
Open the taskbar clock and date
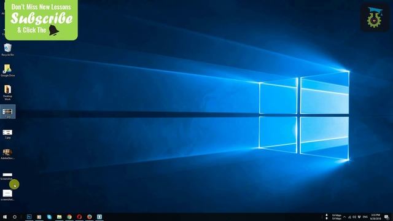[x=375, y=217]
